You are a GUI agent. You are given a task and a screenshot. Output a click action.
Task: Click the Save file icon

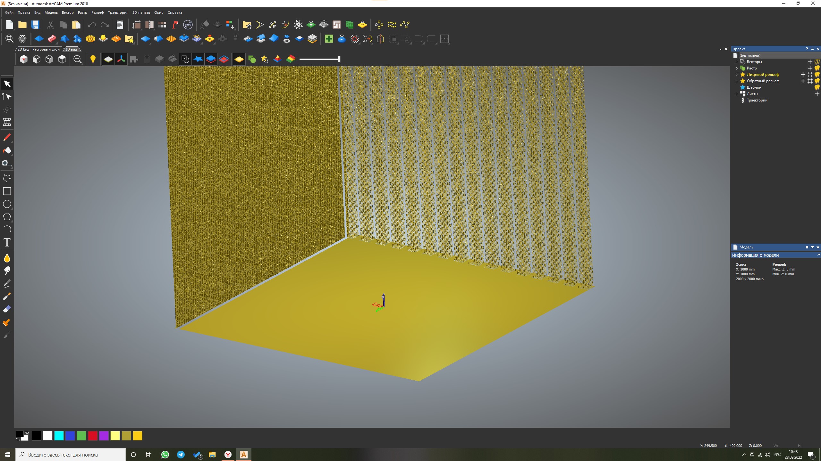click(35, 25)
